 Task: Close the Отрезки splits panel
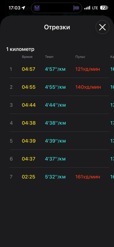(102, 27)
